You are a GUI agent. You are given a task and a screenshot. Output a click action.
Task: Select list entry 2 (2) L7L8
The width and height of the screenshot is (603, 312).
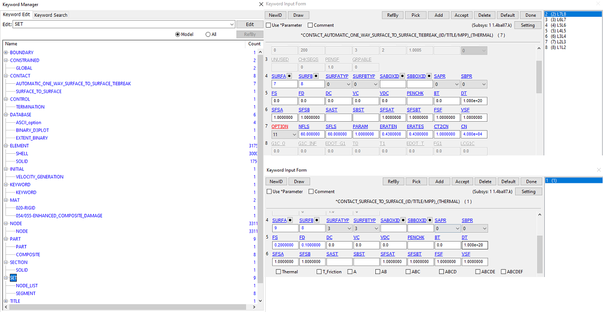(x=573, y=14)
